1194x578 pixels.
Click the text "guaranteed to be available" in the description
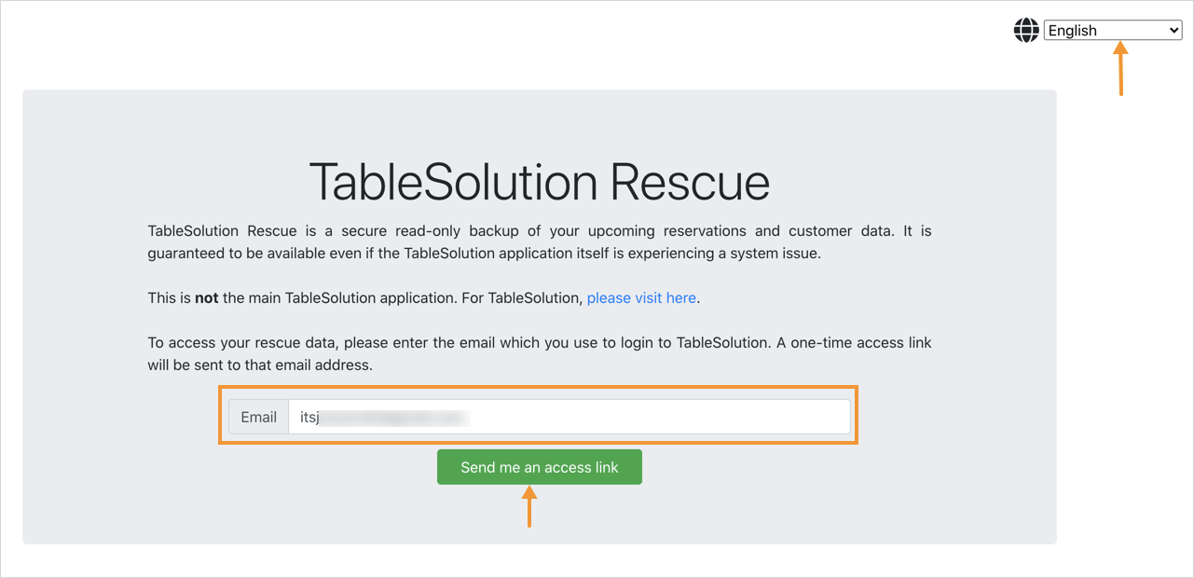(234, 254)
